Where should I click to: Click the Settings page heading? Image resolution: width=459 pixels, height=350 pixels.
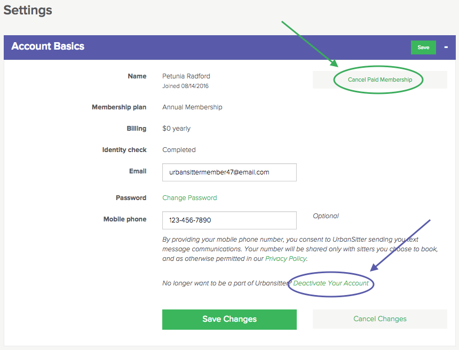pyautogui.click(x=28, y=11)
